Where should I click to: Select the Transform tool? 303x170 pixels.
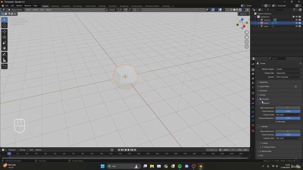point(4,48)
